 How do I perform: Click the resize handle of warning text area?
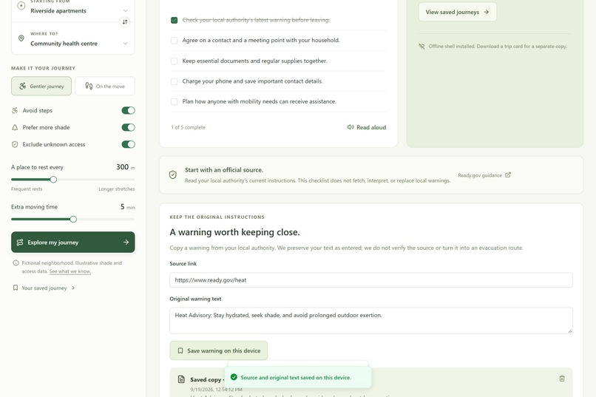[x=569, y=330]
